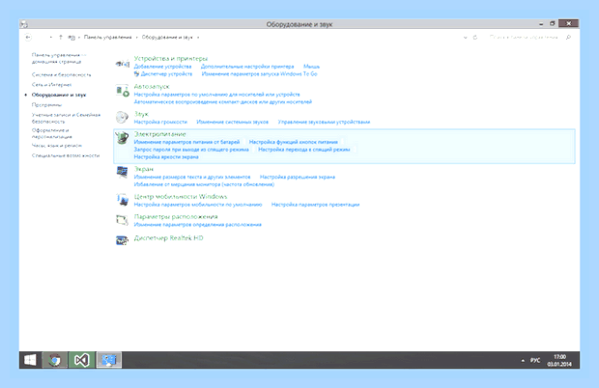
Task: Open the address bar history dropdown
Action: [465, 38]
